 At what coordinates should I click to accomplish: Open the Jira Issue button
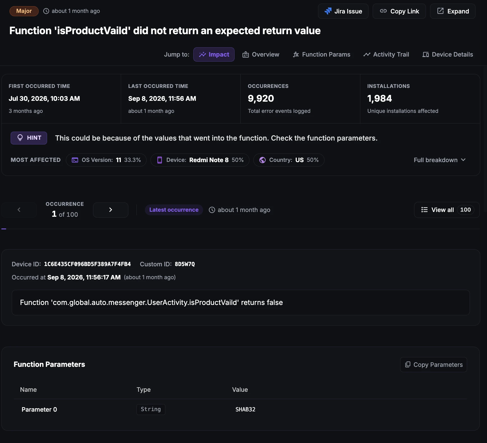click(x=343, y=11)
